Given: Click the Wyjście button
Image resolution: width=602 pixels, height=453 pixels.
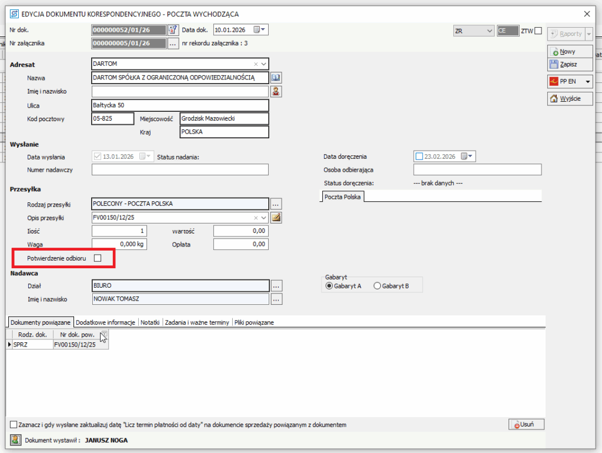Looking at the screenshot, I should point(565,99).
